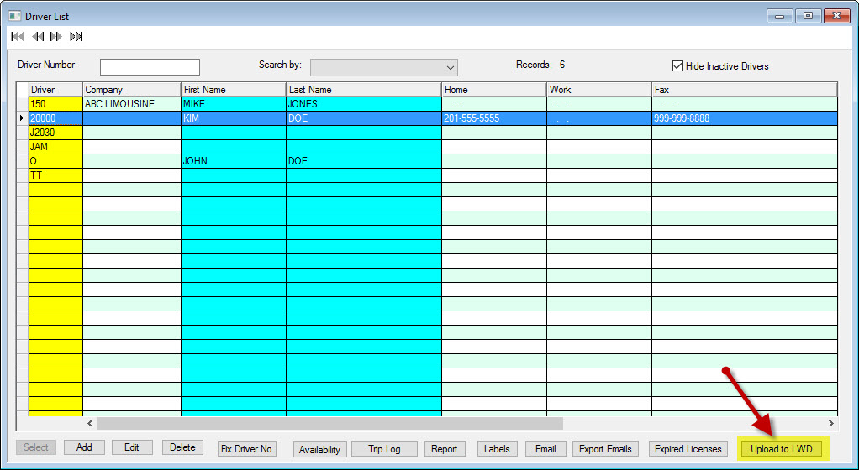Click the Add button
This screenshot has width=859, height=470.
(84, 447)
